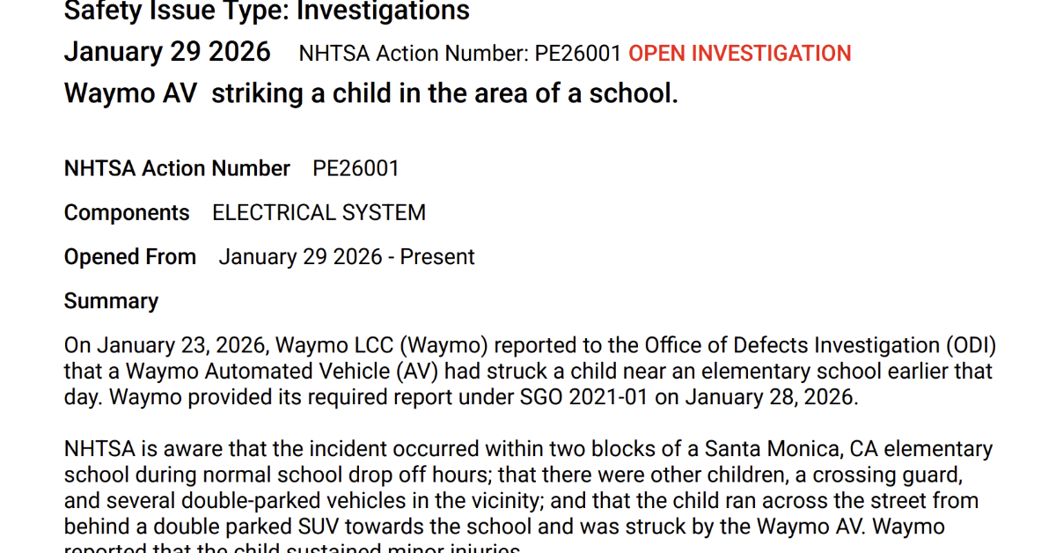1056x553 pixels.
Task: Click the red OPEN INVESTIGATION status label
Action: point(739,54)
